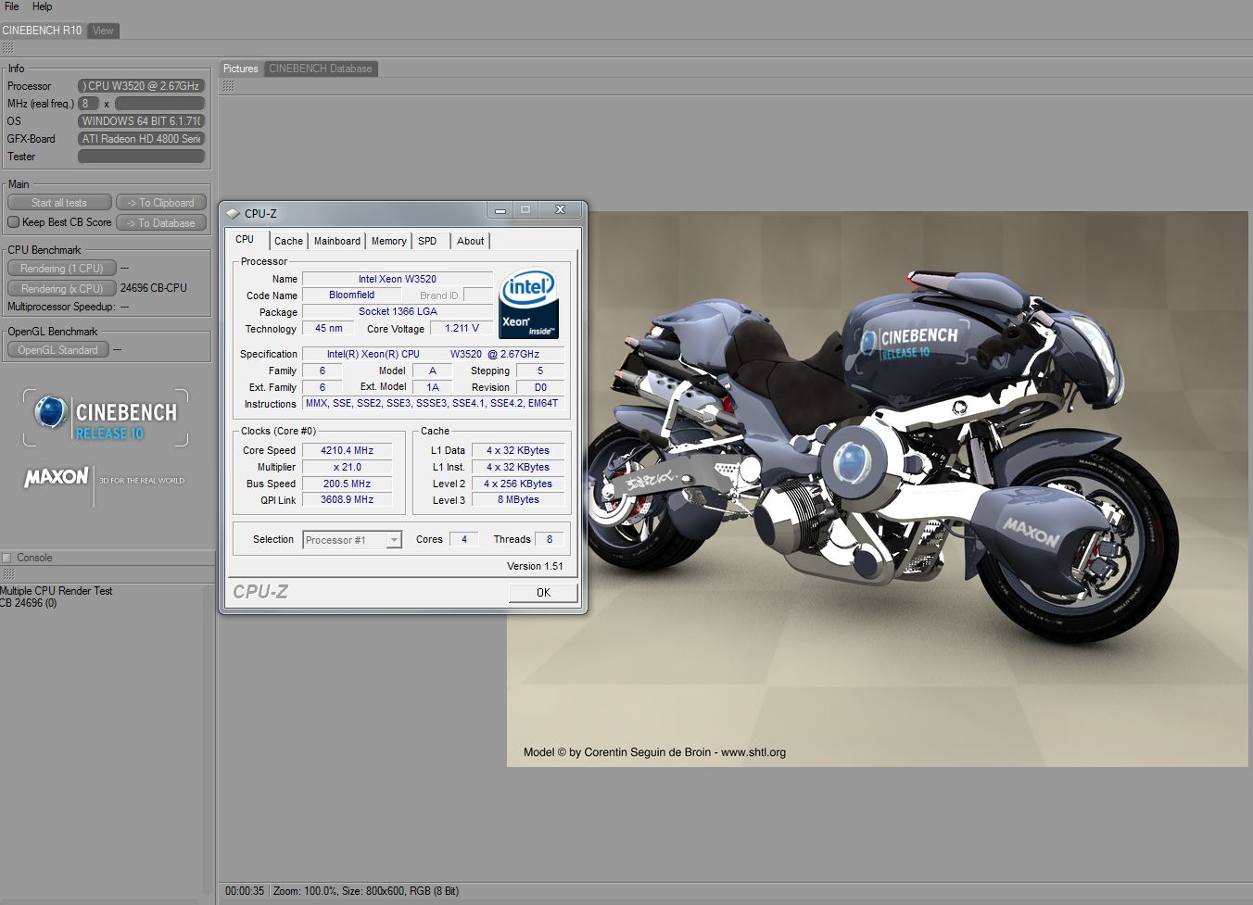Click the OS info field

pos(141,121)
